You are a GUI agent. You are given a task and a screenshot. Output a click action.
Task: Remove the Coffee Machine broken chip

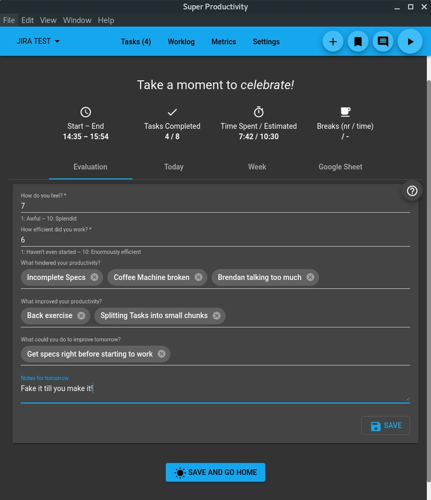[198, 277]
